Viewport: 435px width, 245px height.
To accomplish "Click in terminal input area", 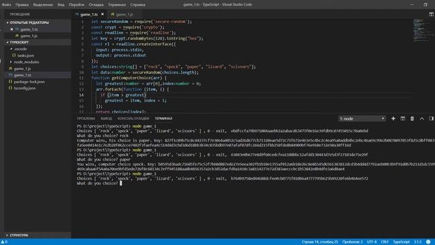I will [121, 183].
